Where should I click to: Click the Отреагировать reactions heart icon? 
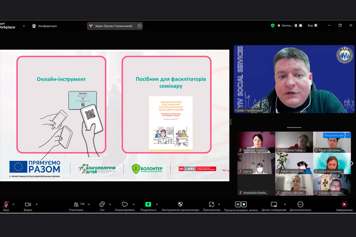tap(125, 205)
